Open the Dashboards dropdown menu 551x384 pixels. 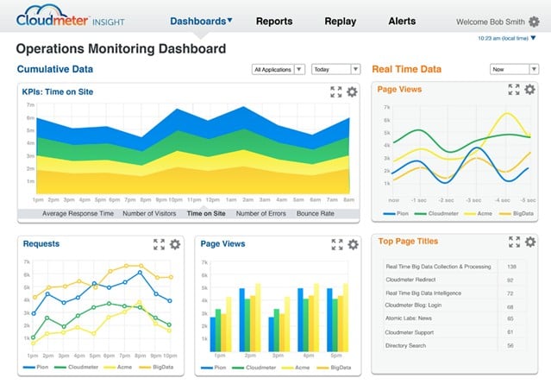point(201,21)
